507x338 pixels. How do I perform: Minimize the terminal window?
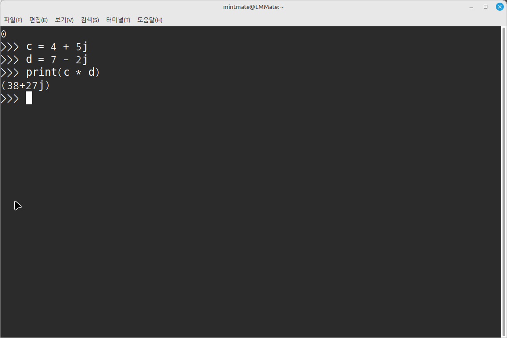471,7
